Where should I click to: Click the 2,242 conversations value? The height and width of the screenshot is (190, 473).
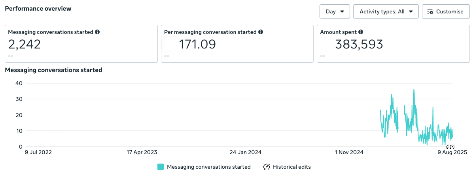pyautogui.click(x=25, y=44)
